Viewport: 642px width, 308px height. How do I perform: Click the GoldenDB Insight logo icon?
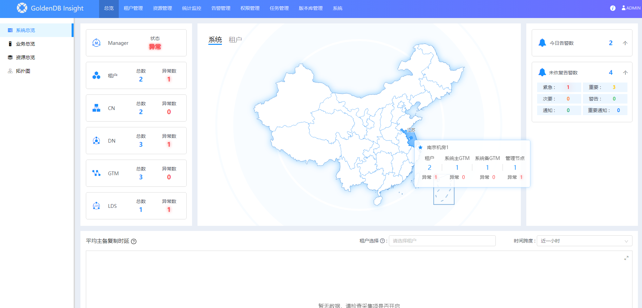point(22,8)
